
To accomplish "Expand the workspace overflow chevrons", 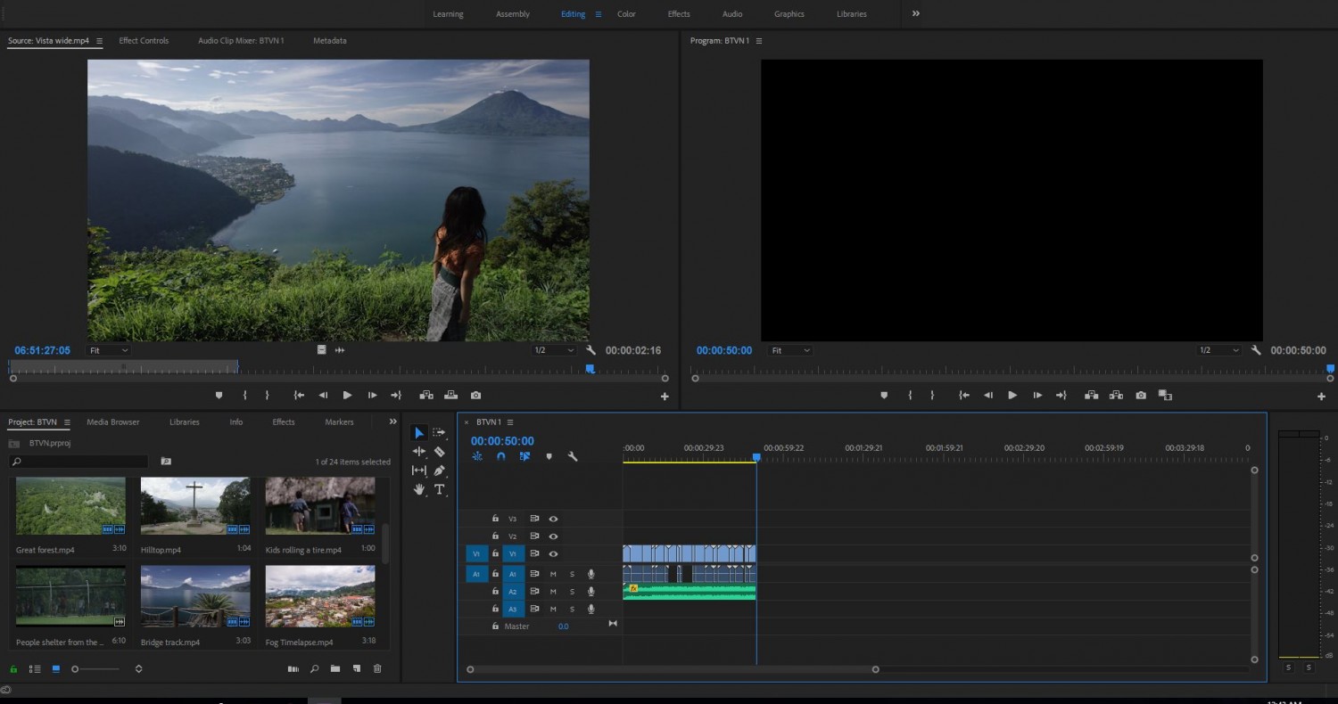I will coord(915,13).
